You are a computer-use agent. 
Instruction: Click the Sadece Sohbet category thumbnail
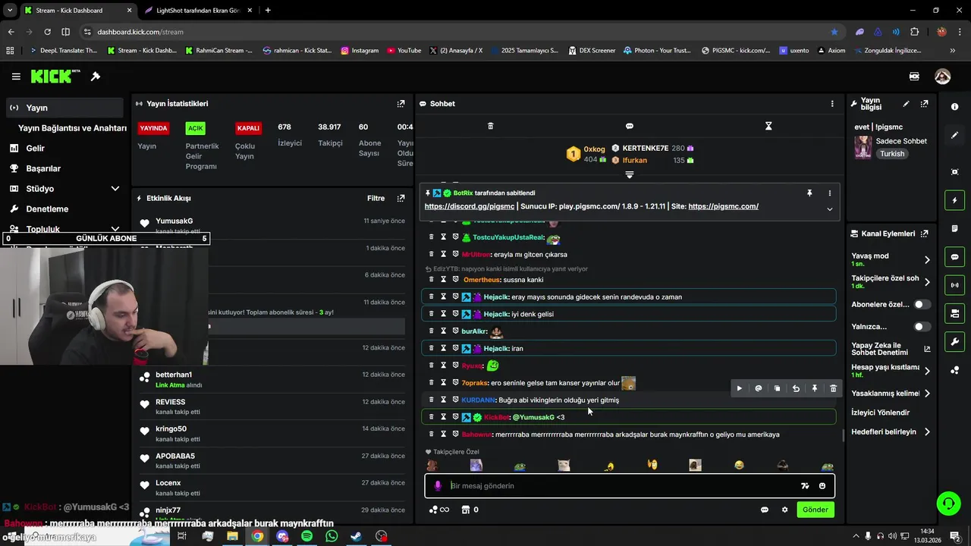click(x=863, y=147)
